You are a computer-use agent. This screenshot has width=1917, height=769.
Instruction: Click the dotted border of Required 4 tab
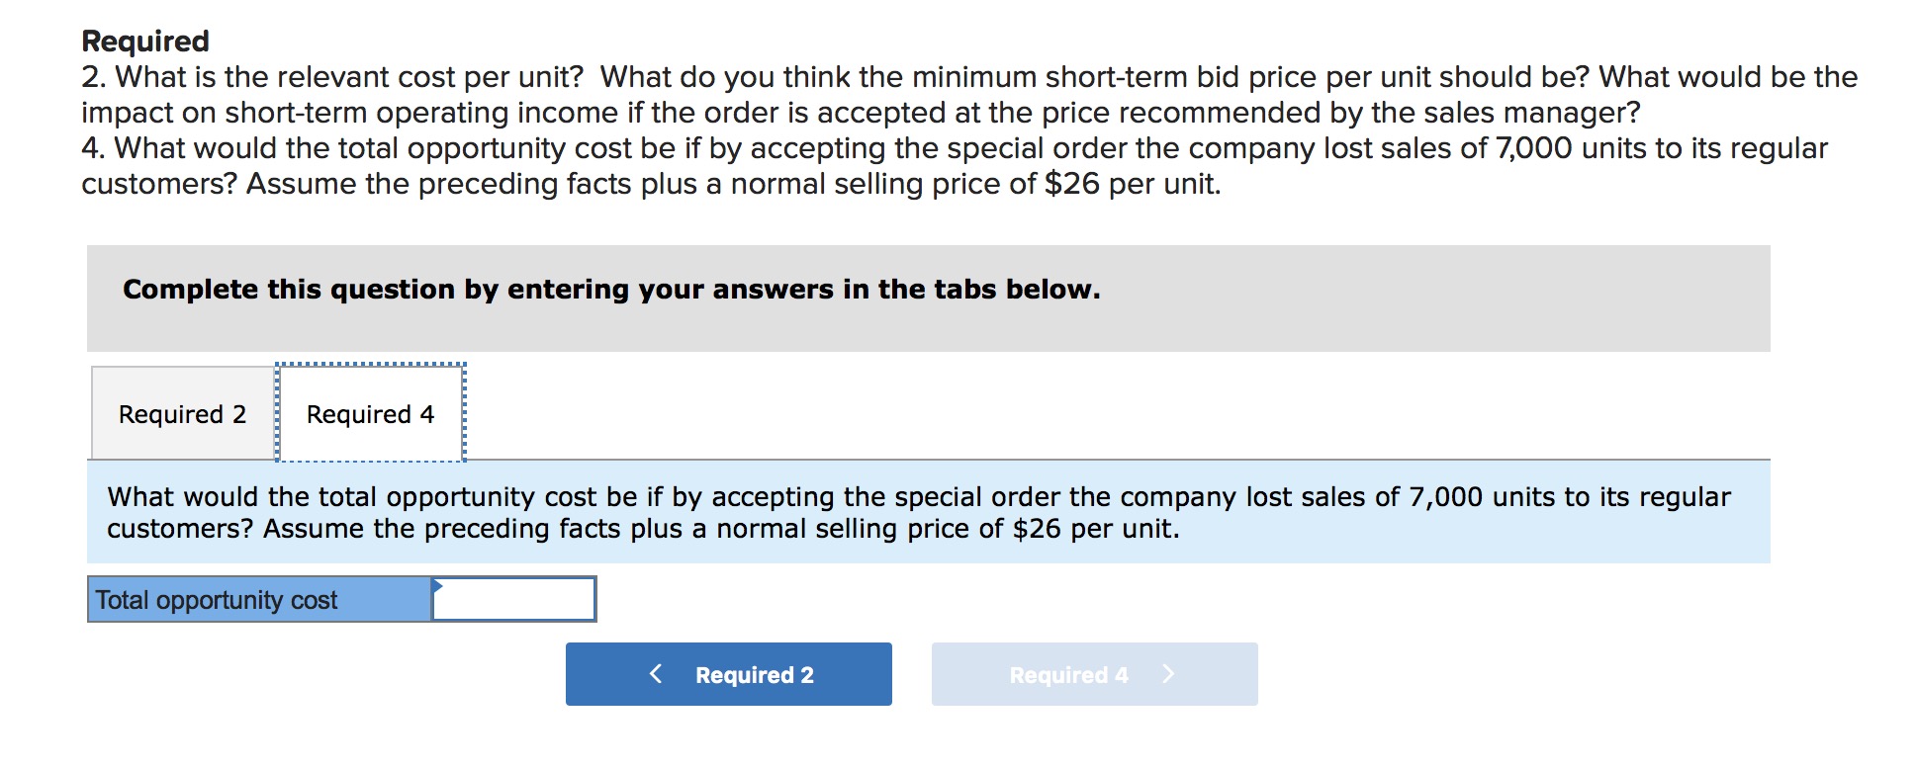point(369,367)
